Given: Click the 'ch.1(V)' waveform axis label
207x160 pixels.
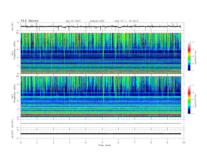Looking at the screenshot, I should [13, 26].
